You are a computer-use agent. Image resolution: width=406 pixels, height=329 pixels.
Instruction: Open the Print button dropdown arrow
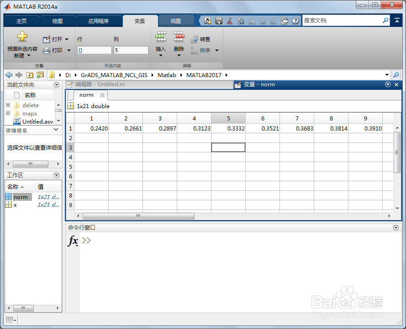pos(69,50)
